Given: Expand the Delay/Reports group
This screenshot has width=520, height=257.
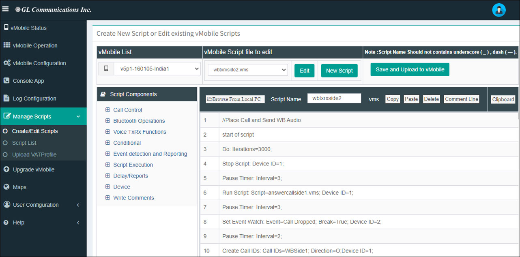Looking at the screenshot, I should (107, 176).
